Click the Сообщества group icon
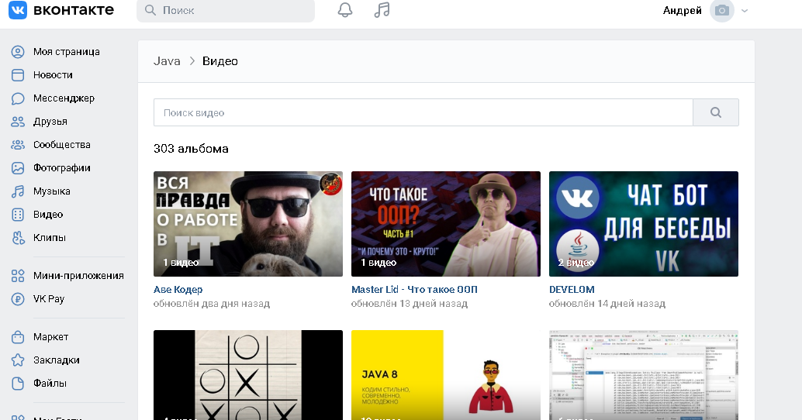This screenshot has height=420, width=802. [x=18, y=145]
